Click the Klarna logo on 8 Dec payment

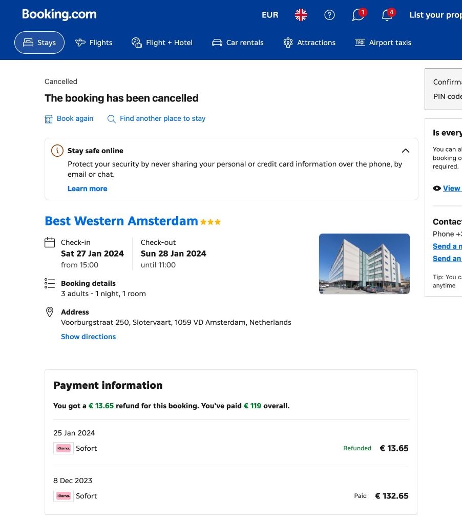click(64, 496)
